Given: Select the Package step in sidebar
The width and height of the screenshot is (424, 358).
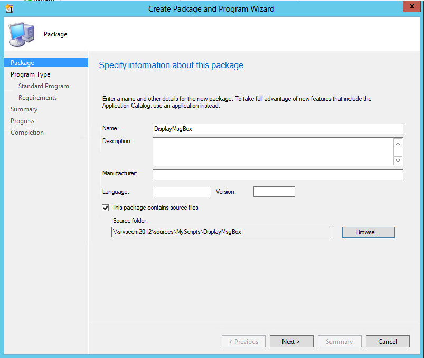Looking at the screenshot, I should pos(22,63).
